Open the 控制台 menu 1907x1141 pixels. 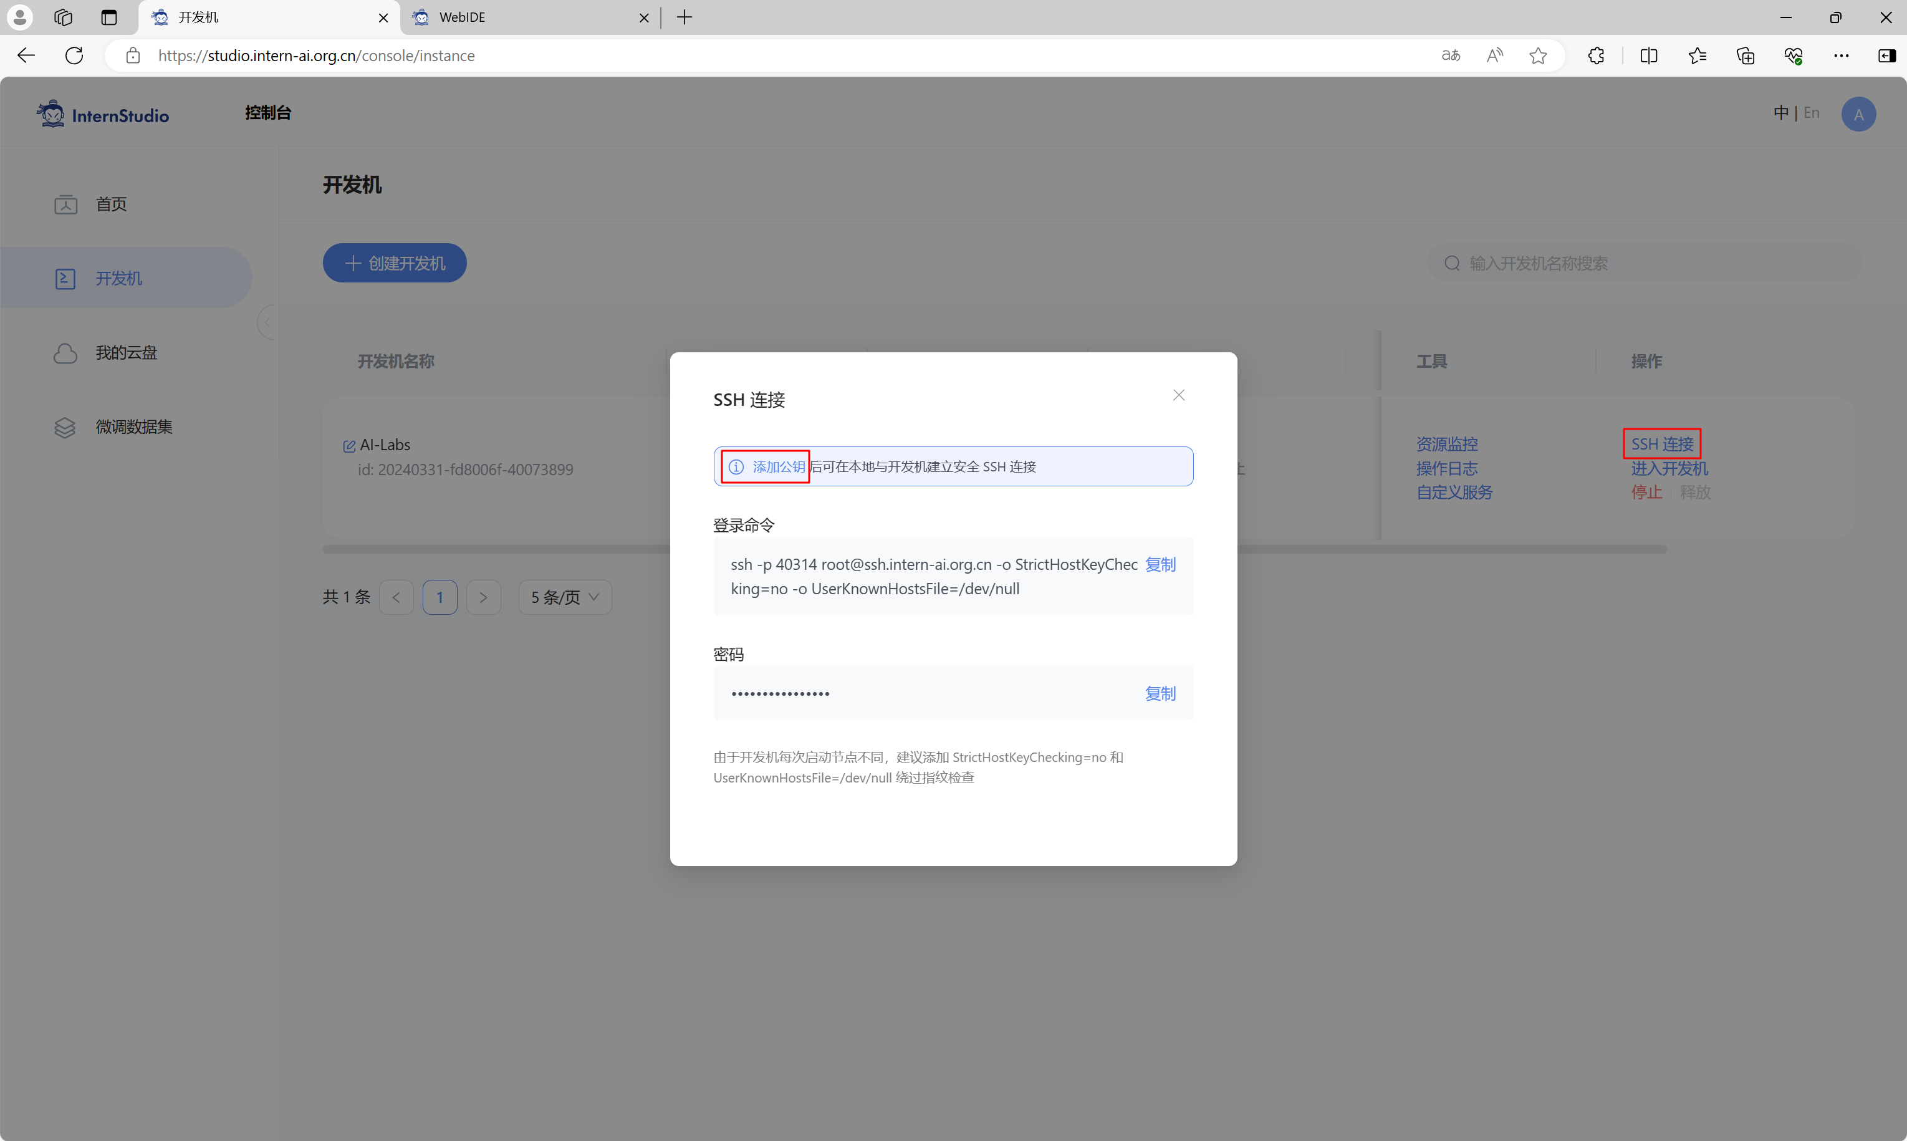[267, 113]
